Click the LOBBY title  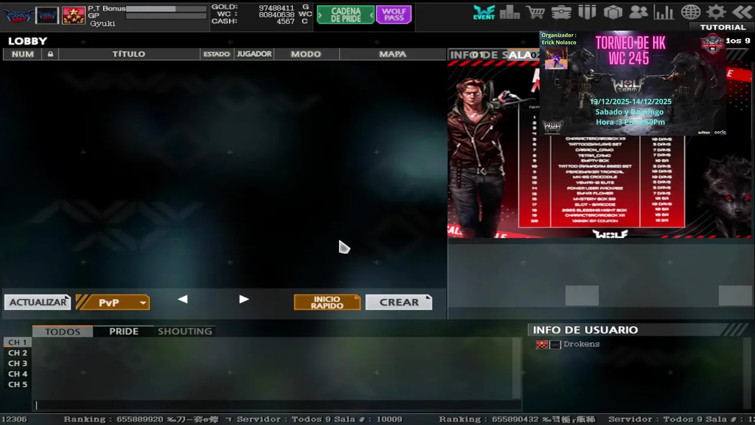(28, 41)
